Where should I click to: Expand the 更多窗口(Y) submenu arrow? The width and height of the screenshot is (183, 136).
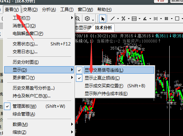[x=72, y=78]
